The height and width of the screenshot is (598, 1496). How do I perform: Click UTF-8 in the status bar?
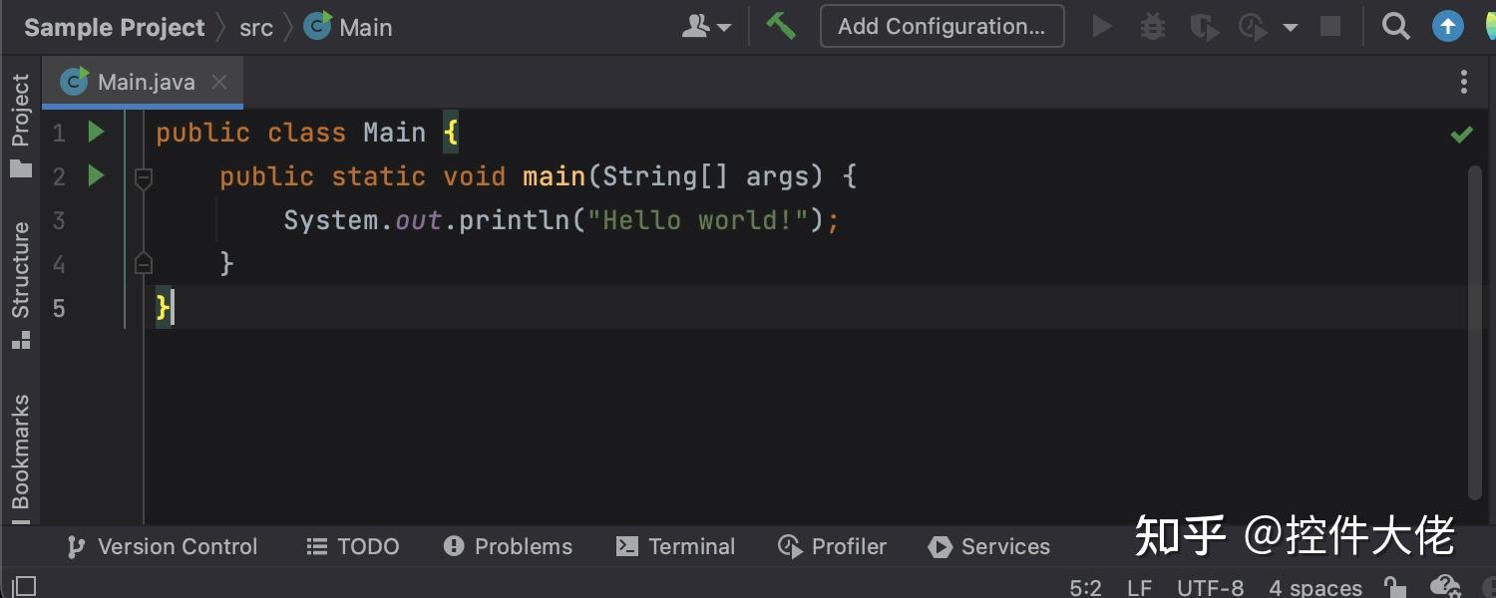click(x=1210, y=587)
